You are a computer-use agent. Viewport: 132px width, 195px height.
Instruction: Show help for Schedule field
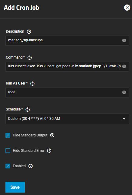[27, 110]
